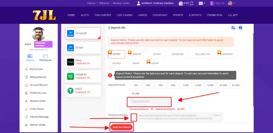273x133 pixels.
Task: Open the FISH HUNTER menu
Action: (x=103, y=15)
